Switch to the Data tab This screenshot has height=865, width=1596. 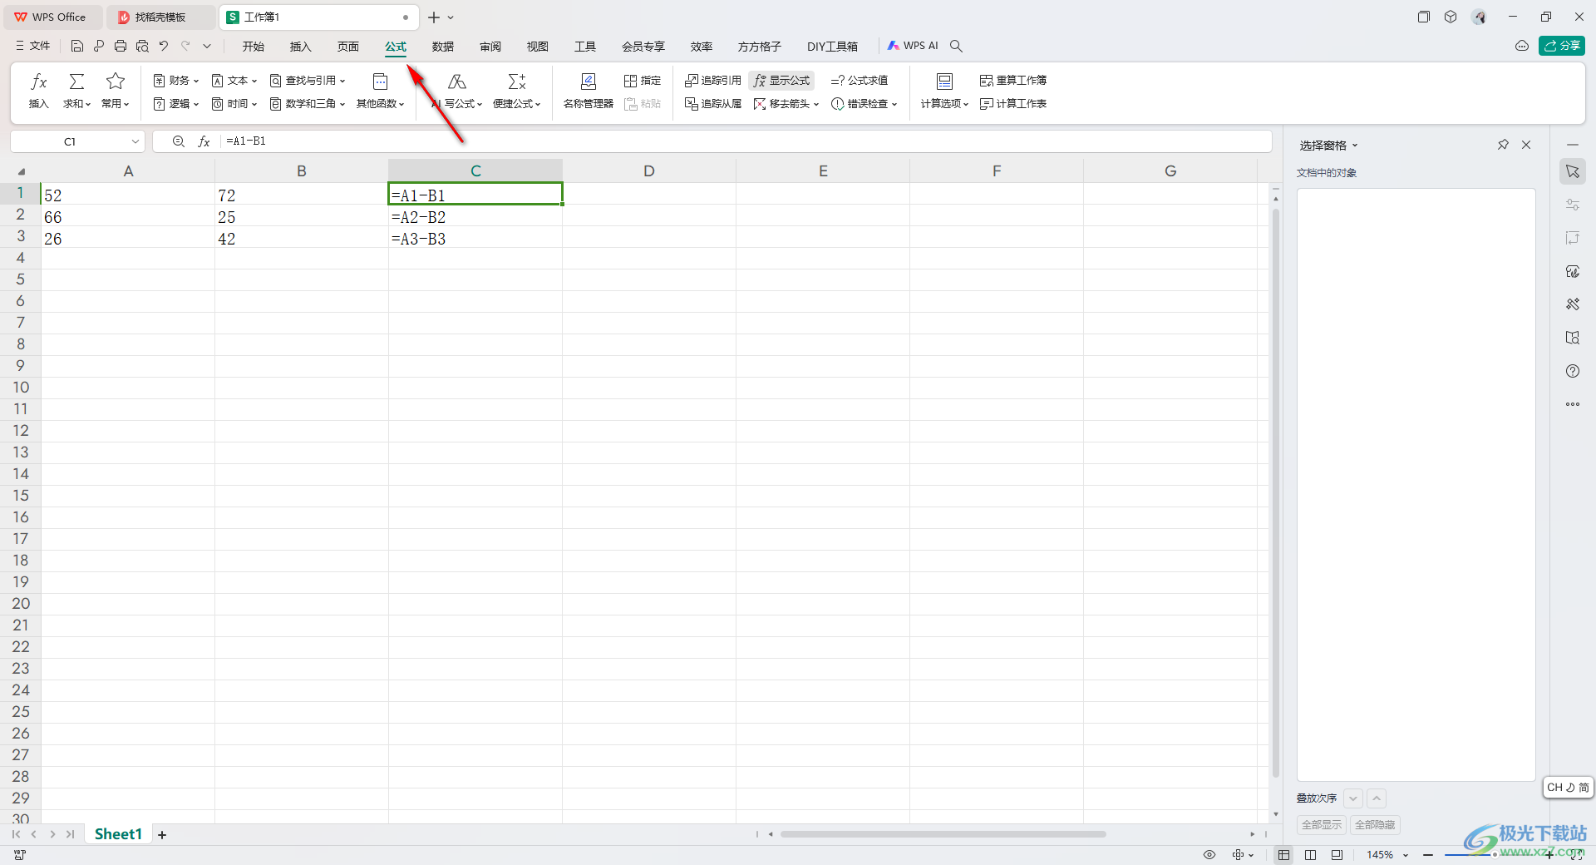[443, 47]
